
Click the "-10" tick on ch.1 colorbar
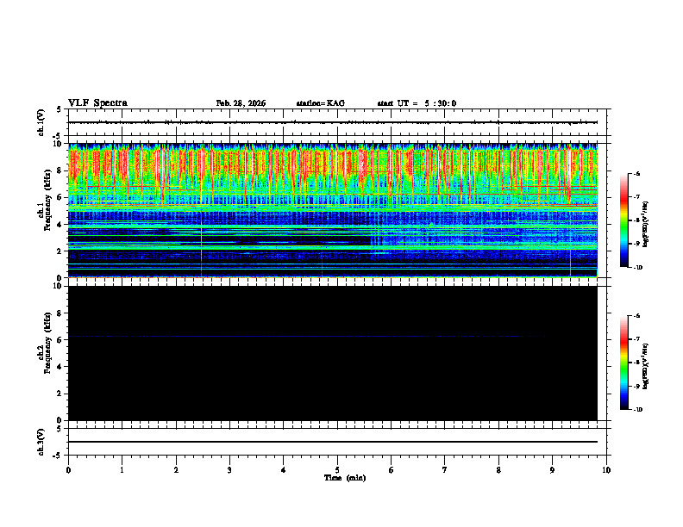(x=637, y=267)
